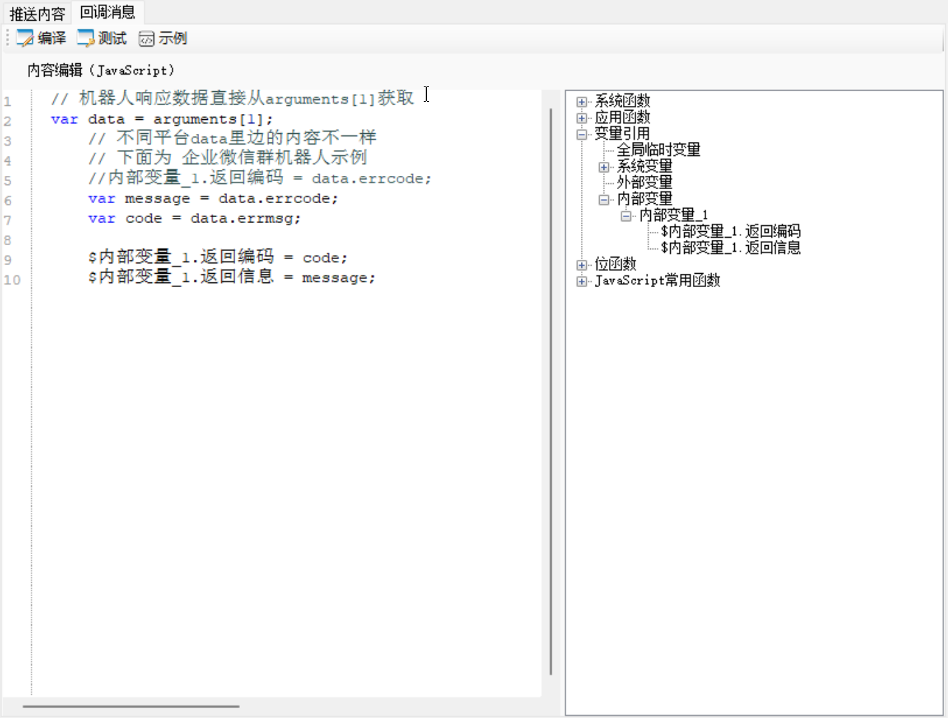The image size is (948, 718).
Task: Collapse the 内部变量 node
Action: click(x=604, y=200)
